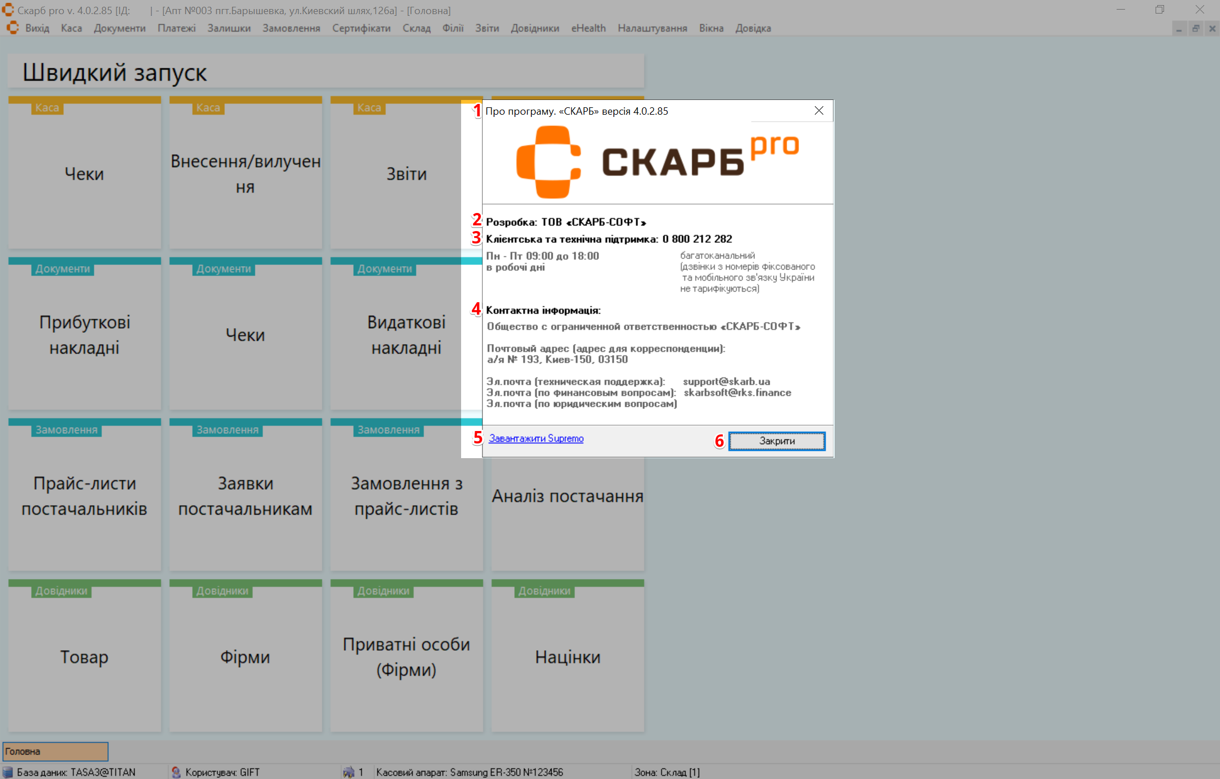The image size is (1220, 779).
Task: Click the database icon in status bar
Action: point(8,772)
